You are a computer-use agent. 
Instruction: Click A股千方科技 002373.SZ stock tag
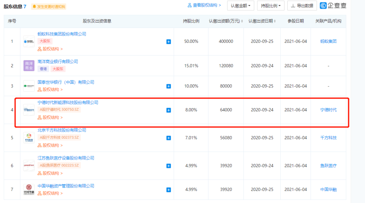(59, 137)
